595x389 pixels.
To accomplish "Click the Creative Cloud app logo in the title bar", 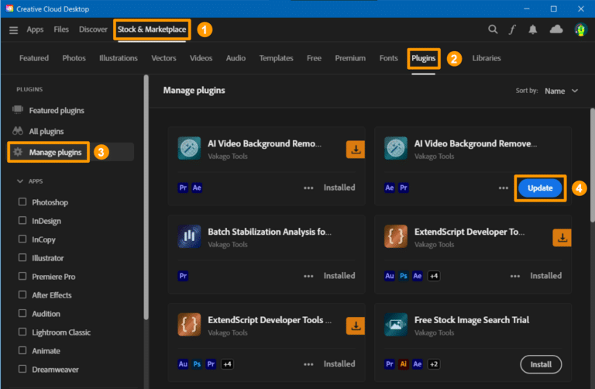I will coord(9,9).
